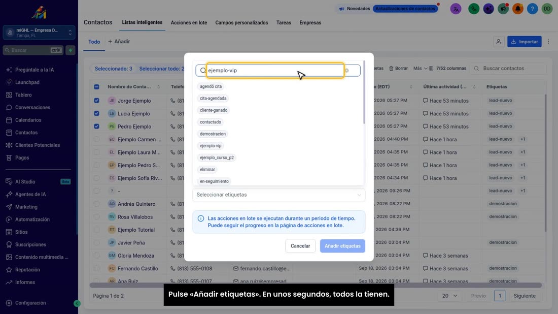This screenshot has height=314, width=558.
Task: Click the Añadir etiquetas button
Action: [x=342, y=246]
